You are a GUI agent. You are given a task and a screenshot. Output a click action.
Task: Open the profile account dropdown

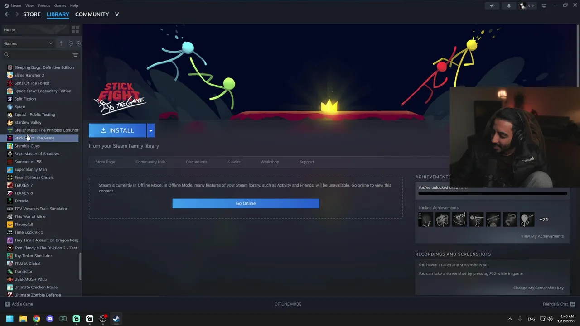[527, 5]
